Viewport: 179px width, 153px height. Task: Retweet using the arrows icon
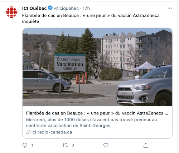pos(65,145)
